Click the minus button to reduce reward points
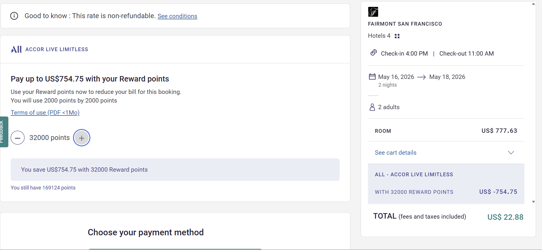This screenshot has width=542, height=250. point(18,138)
